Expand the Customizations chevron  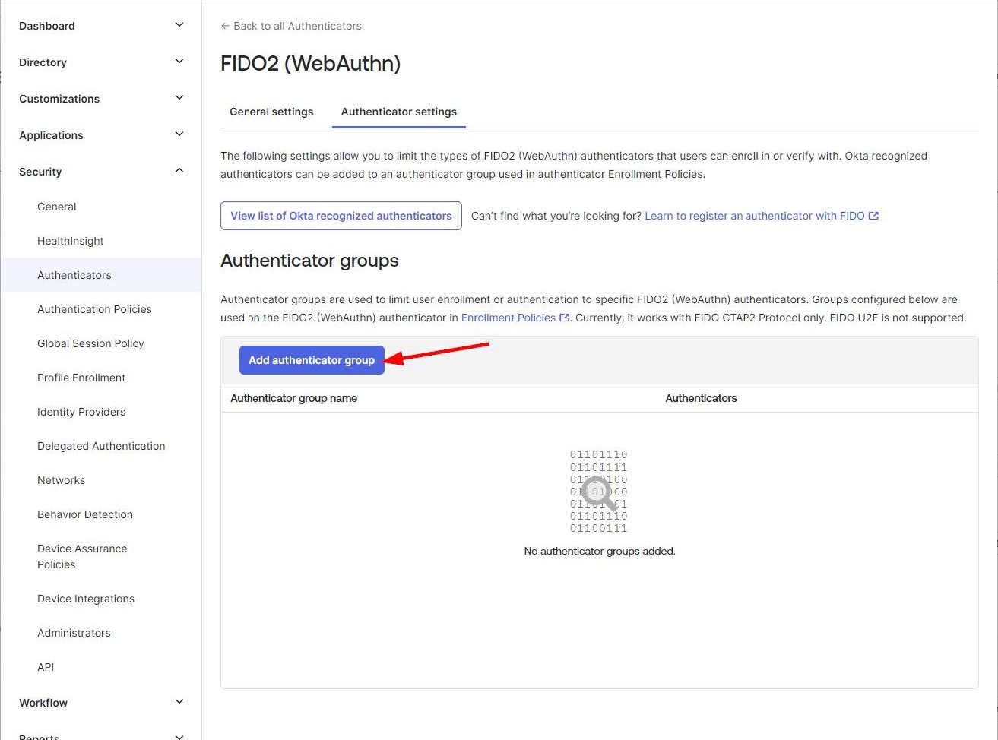[179, 98]
